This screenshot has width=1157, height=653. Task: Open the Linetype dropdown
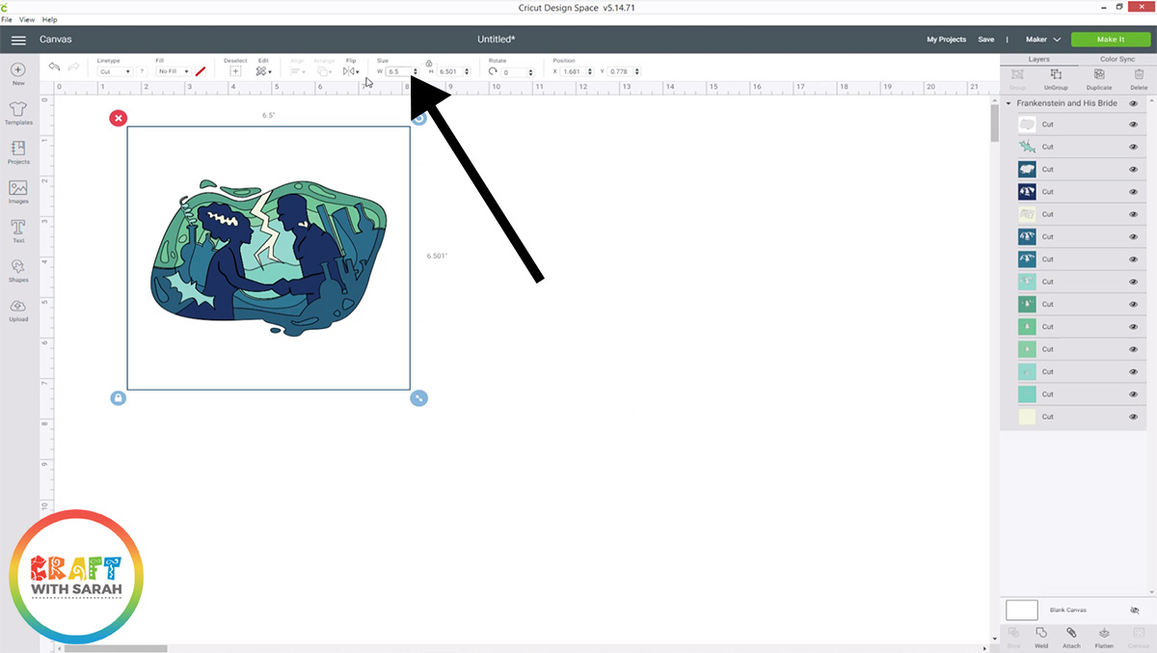click(116, 70)
